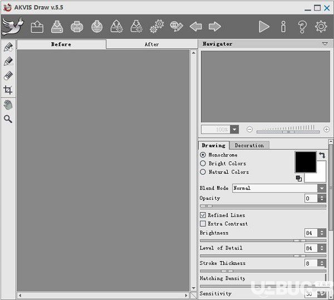Image resolution: width=334 pixels, height=300 pixels.
Task: Click canvas horizontal scrollbar right arrow
Action: [x=186, y=296]
